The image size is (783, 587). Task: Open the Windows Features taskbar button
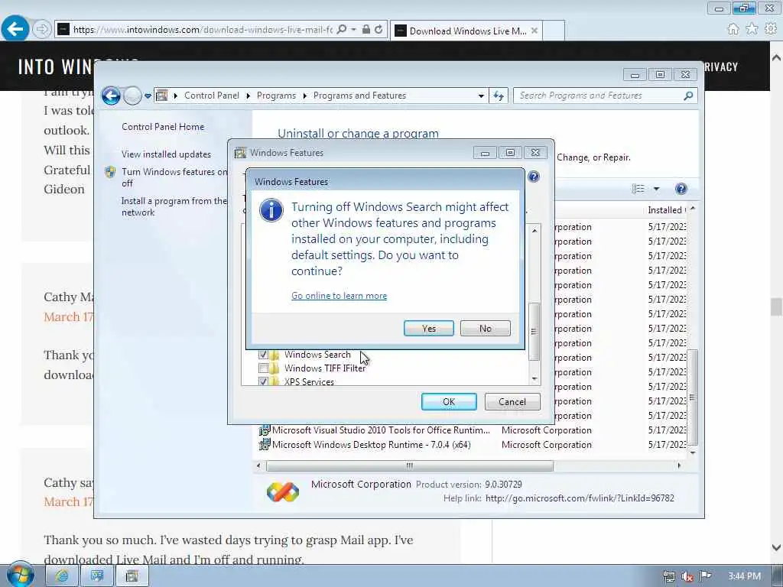pyautogui.click(x=132, y=576)
